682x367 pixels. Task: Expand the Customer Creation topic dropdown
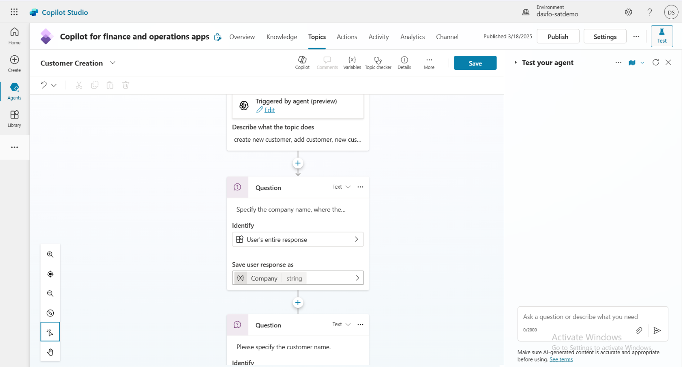[x=113, y=63]
